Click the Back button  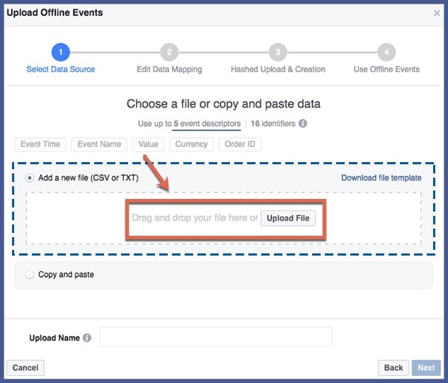click(x=394, y=367)
